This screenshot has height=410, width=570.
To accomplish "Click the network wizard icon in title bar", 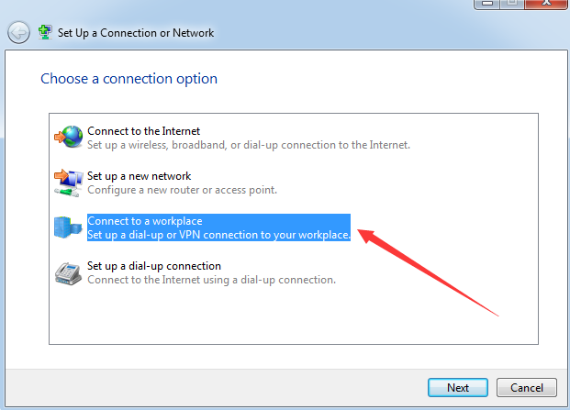I will [45, 32].
